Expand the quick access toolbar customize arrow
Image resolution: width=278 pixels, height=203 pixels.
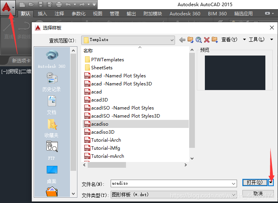click(94, 4)
